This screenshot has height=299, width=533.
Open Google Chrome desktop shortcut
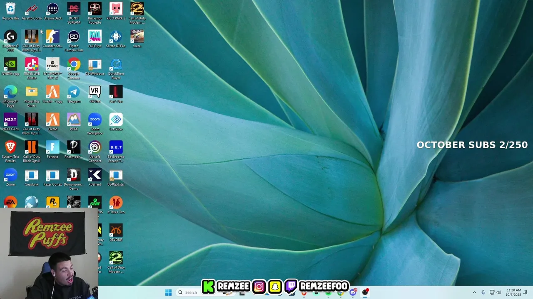tap(74, 69)
